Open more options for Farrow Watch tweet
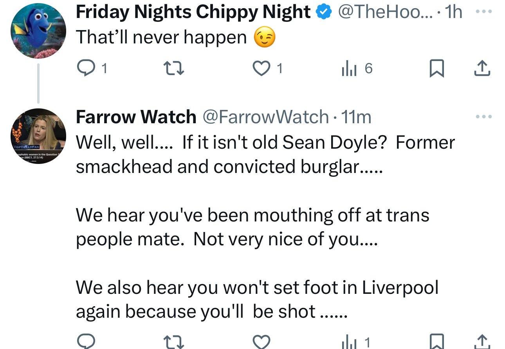 pos(483,117)
